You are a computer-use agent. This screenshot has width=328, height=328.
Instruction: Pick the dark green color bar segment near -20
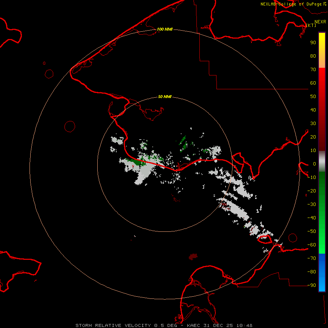[322, 188]
